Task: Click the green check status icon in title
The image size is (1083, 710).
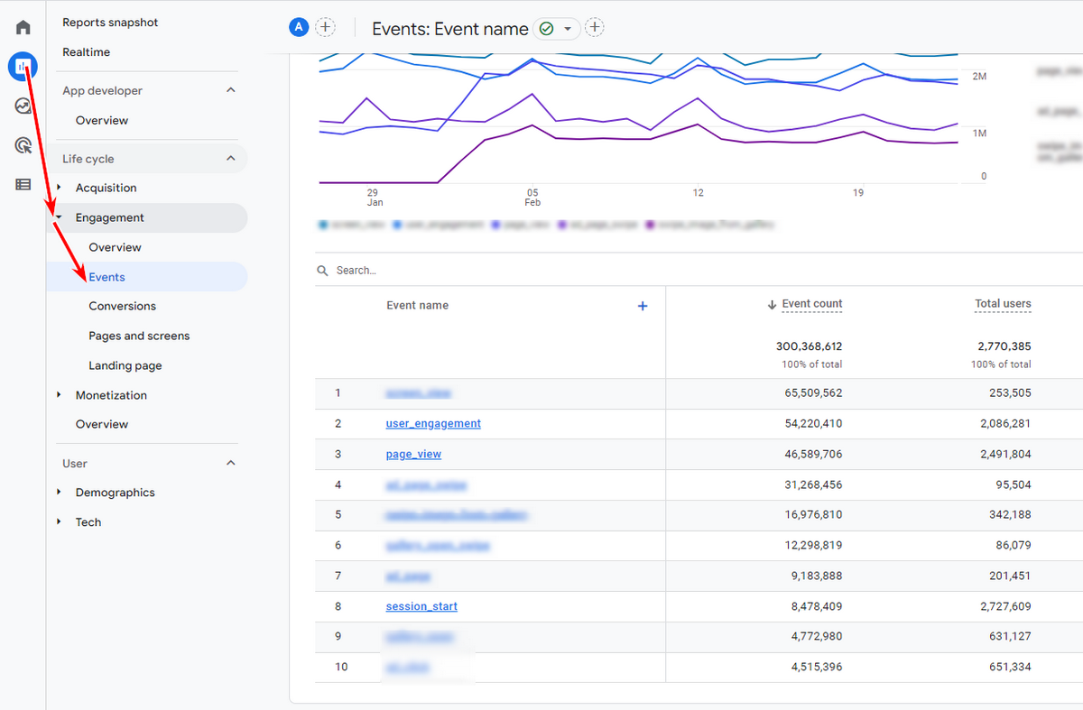Action: click(x=546, y=29)
